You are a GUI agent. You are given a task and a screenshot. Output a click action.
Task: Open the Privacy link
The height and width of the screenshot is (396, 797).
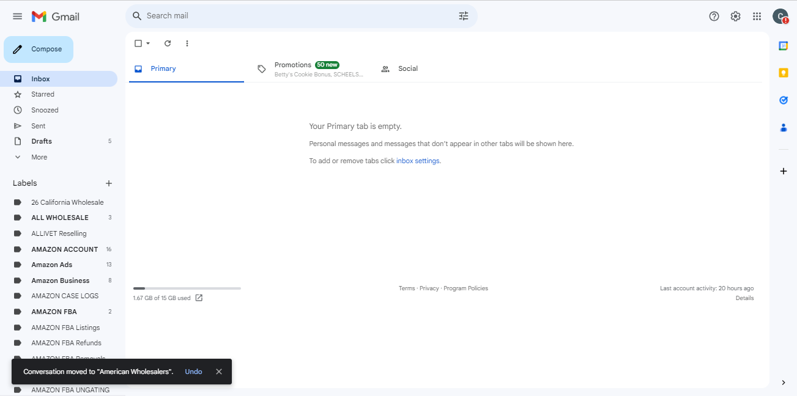coord(429,288)
